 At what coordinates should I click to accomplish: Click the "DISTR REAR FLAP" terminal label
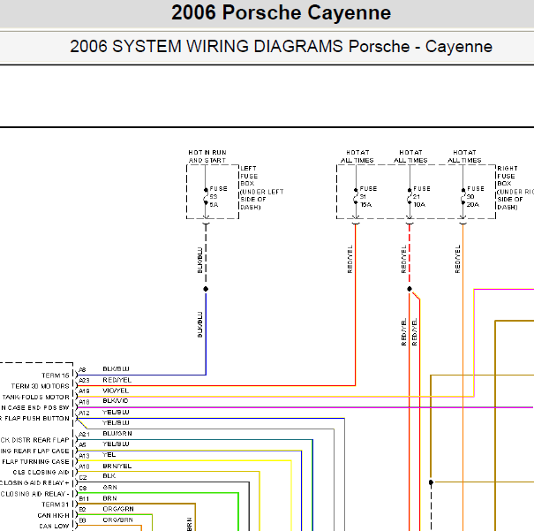[34, 440]
